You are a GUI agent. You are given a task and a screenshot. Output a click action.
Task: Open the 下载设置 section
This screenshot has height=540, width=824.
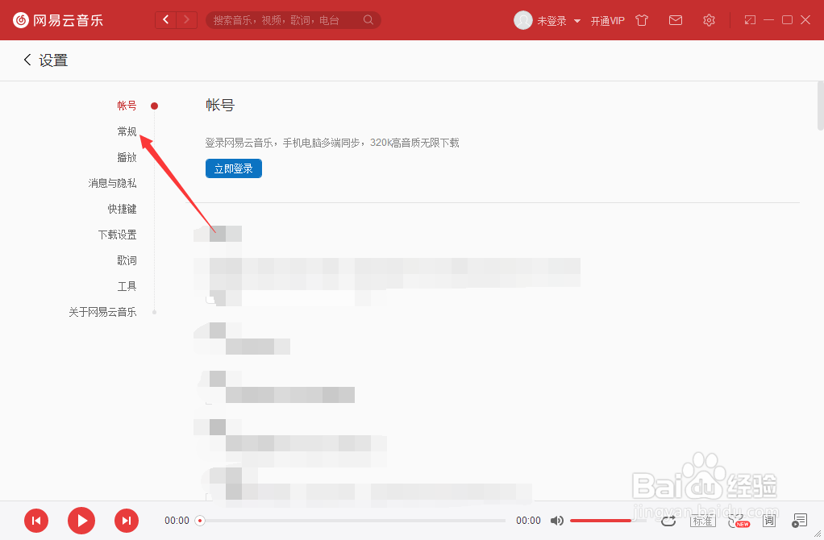click(117, 235)
